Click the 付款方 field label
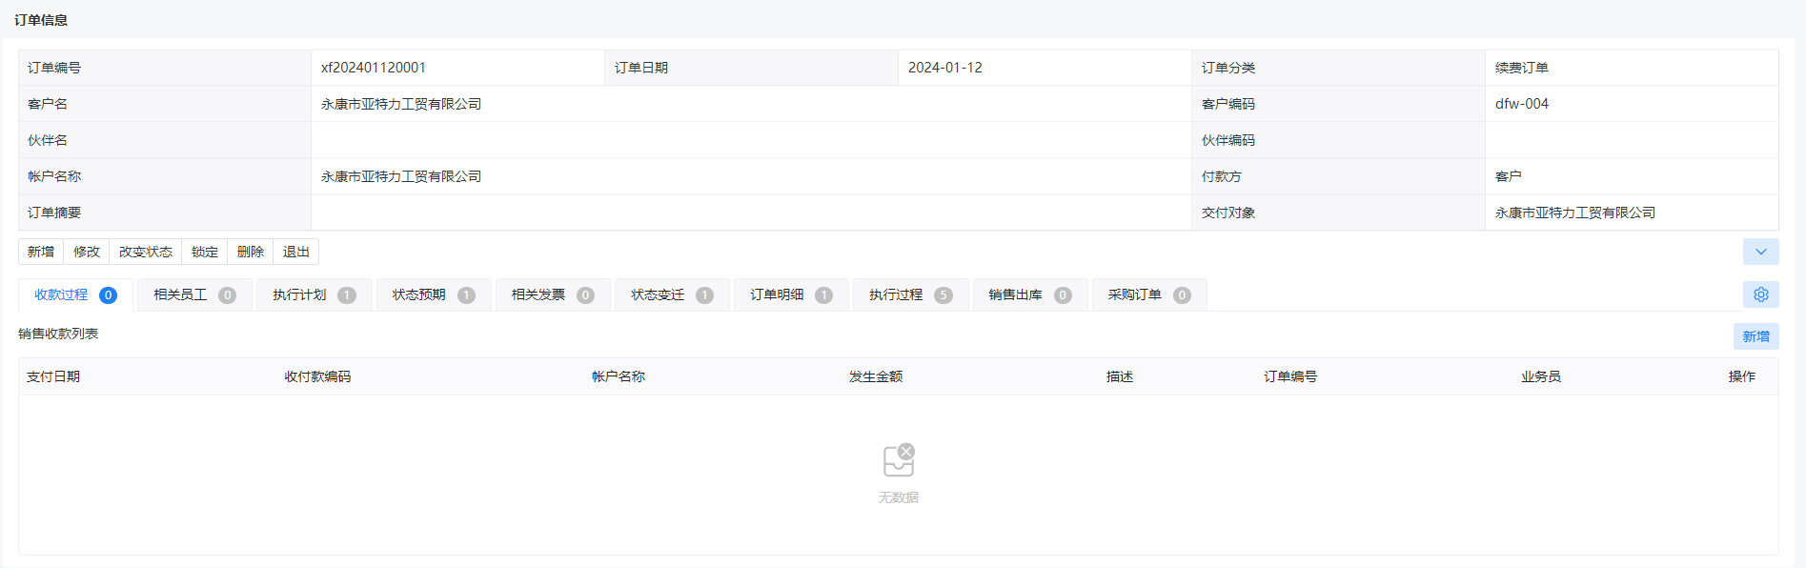Viewport: 1806px width, 568px height. (1222, 176)
